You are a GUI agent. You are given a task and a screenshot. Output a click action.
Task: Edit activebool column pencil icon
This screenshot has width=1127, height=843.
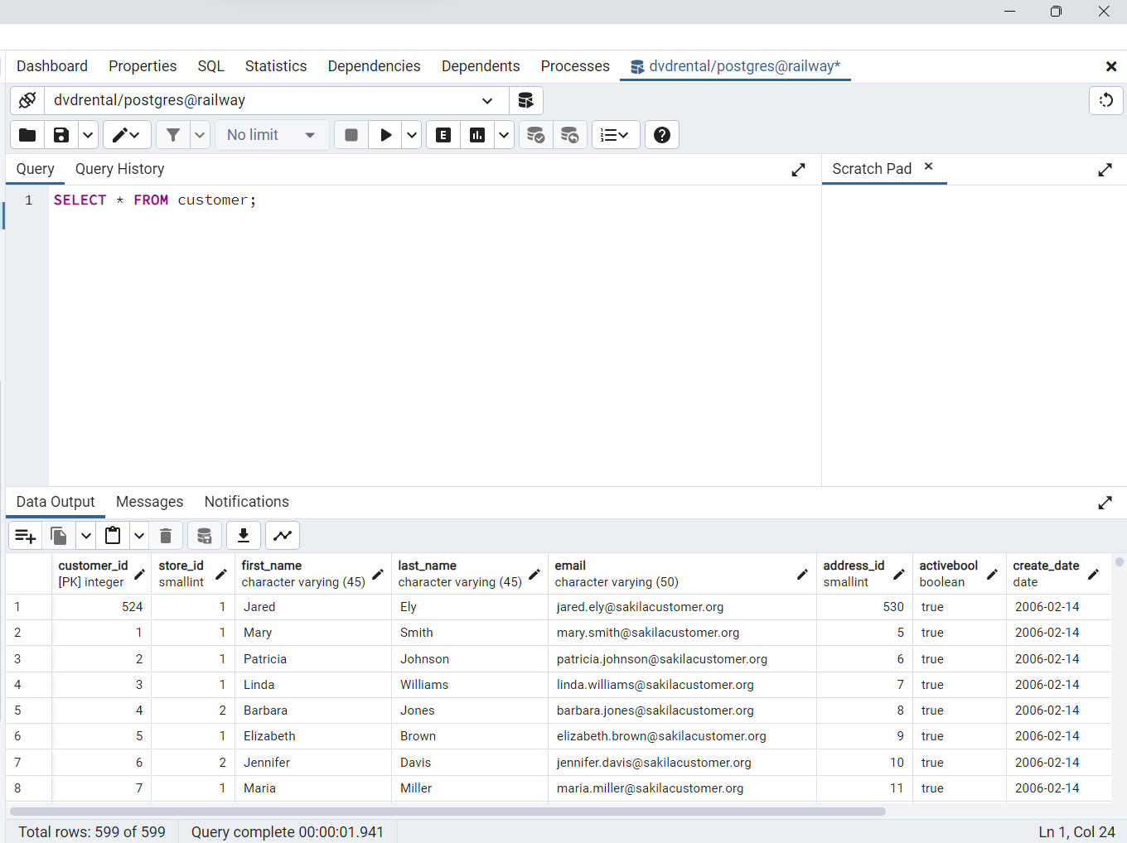click(x=992, y=574)
